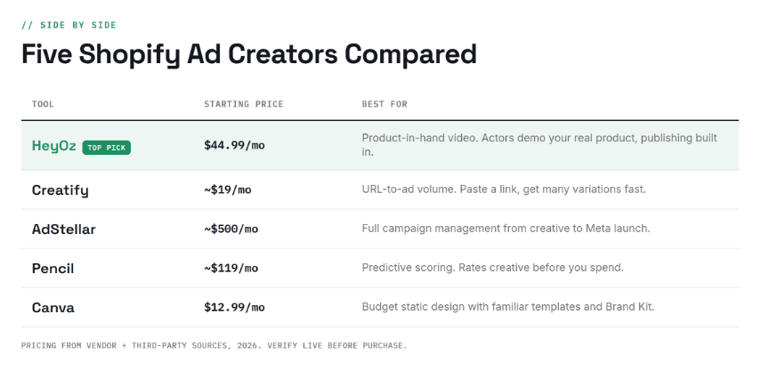761x387 pixels.
Task: Click the Predictive scoring description text
Action: pyautogui.click(x=492, y=268)
